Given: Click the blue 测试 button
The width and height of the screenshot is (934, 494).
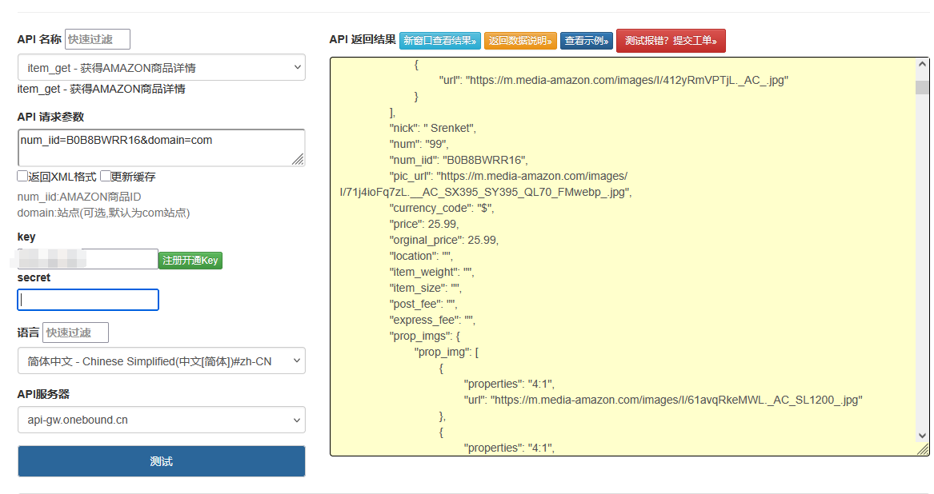Looking at the screenshot, I should [x=162, y=461].
